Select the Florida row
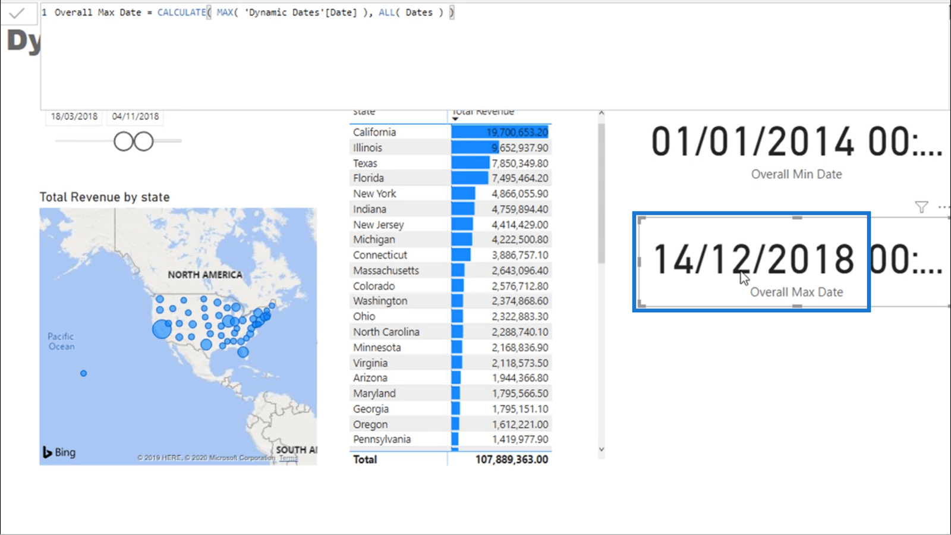The width and height of the screenshot is (951, 535). pos(451,178)
